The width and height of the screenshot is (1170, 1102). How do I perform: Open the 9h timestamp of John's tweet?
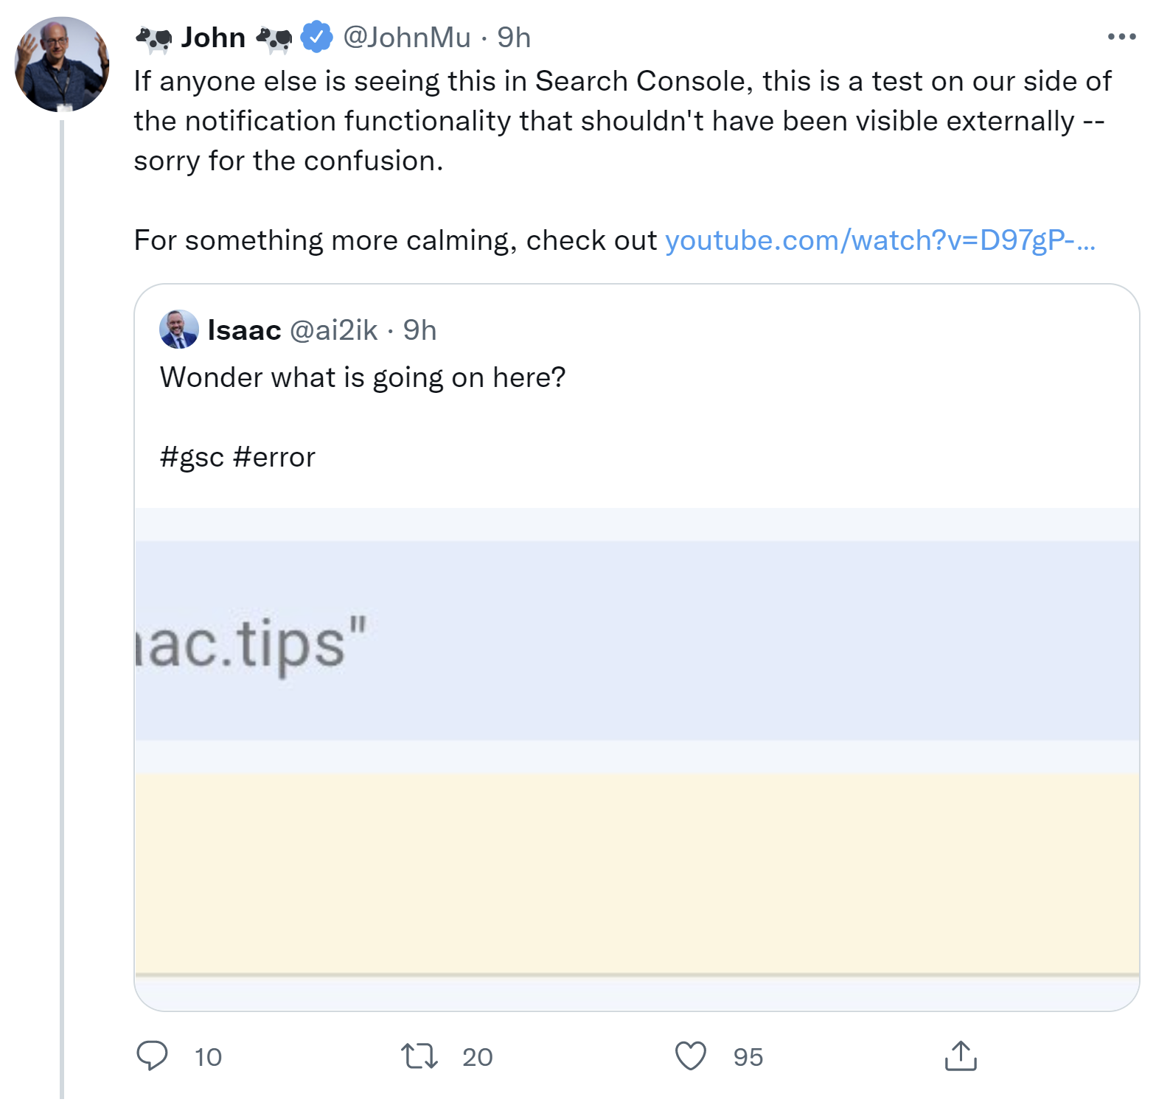coord(514,37)
